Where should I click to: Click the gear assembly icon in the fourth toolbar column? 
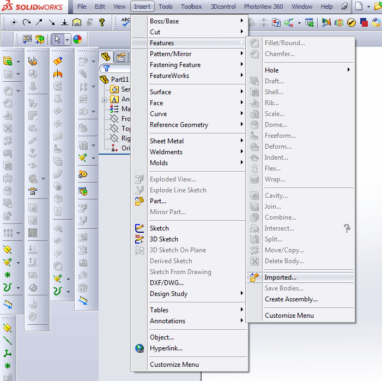[x=83, y=174]
